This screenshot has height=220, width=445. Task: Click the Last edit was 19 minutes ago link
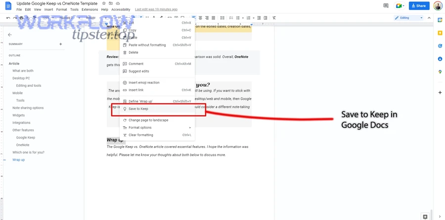pos(156,9)
